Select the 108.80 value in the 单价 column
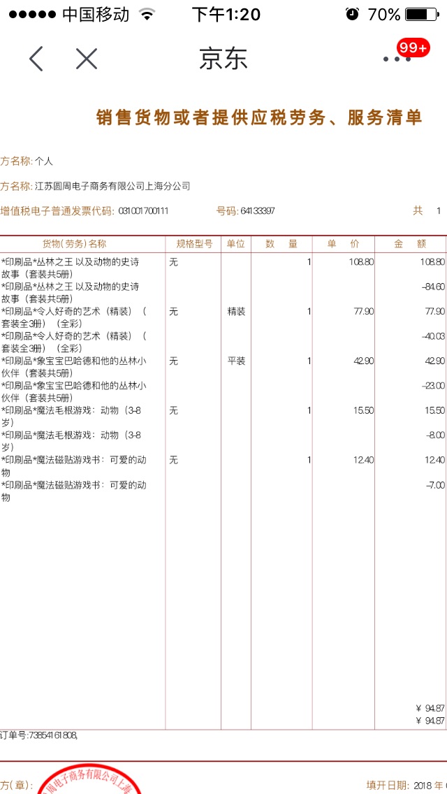This screenshot has width=447, height=794. click(362, 262)
